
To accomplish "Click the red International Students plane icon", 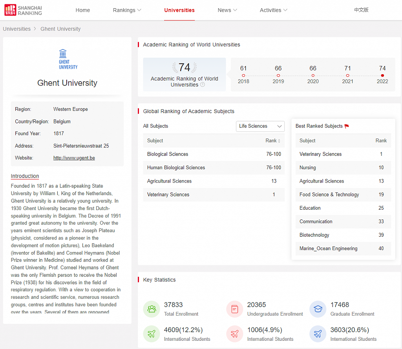I will click(x=235, y=334).
